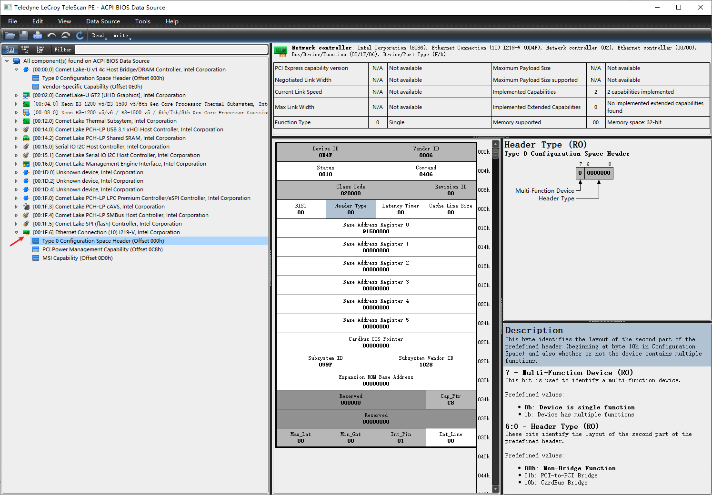Click the Comet Lake PCH-LP cAVS icon
The width and height of the screenshot is (712, 495).
(x=26, y=207)
